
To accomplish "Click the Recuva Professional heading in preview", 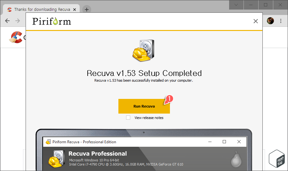I will pyautogui.click(x=98, y=153).
